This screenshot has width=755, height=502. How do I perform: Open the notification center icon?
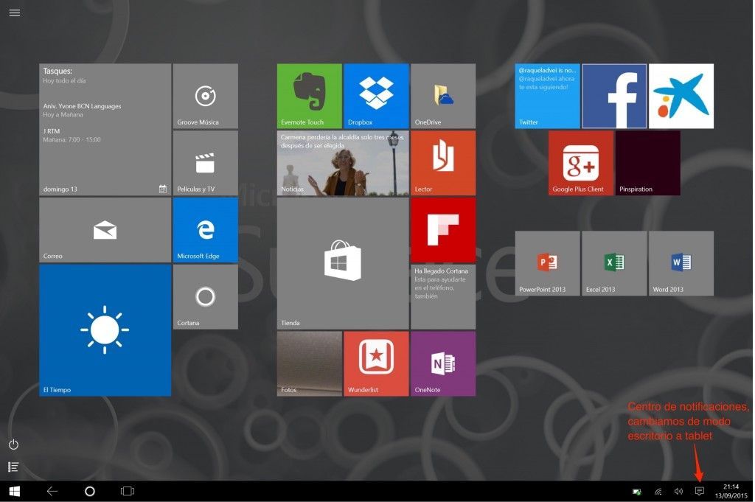click(x=700, y=492)
